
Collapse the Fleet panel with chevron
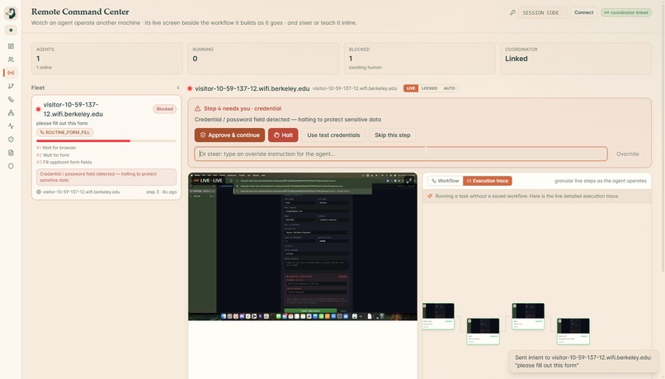pos(178,88)
